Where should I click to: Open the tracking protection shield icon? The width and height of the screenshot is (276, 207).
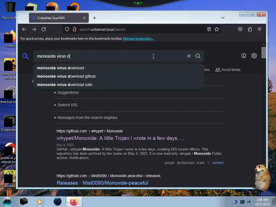pos(67,29)
